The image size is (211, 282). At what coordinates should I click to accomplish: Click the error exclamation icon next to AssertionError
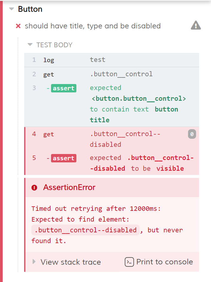pos(35,188)
